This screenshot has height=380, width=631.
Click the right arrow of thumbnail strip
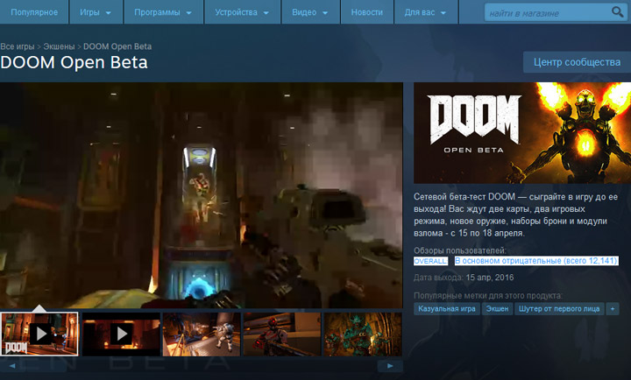[x=390, y=366]
